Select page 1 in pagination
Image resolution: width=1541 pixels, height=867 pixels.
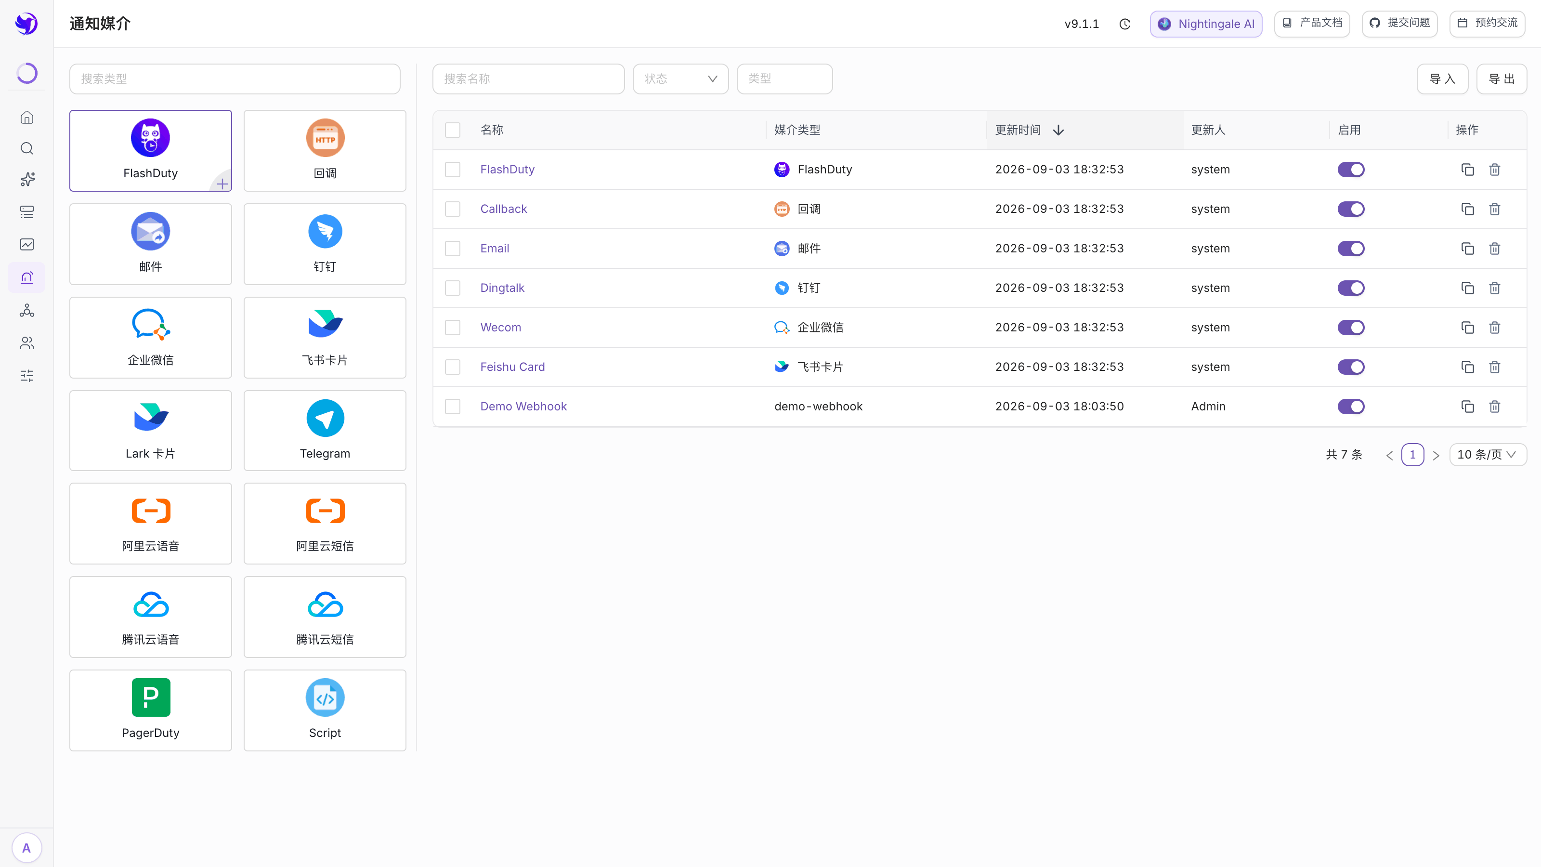point(1412,455)
